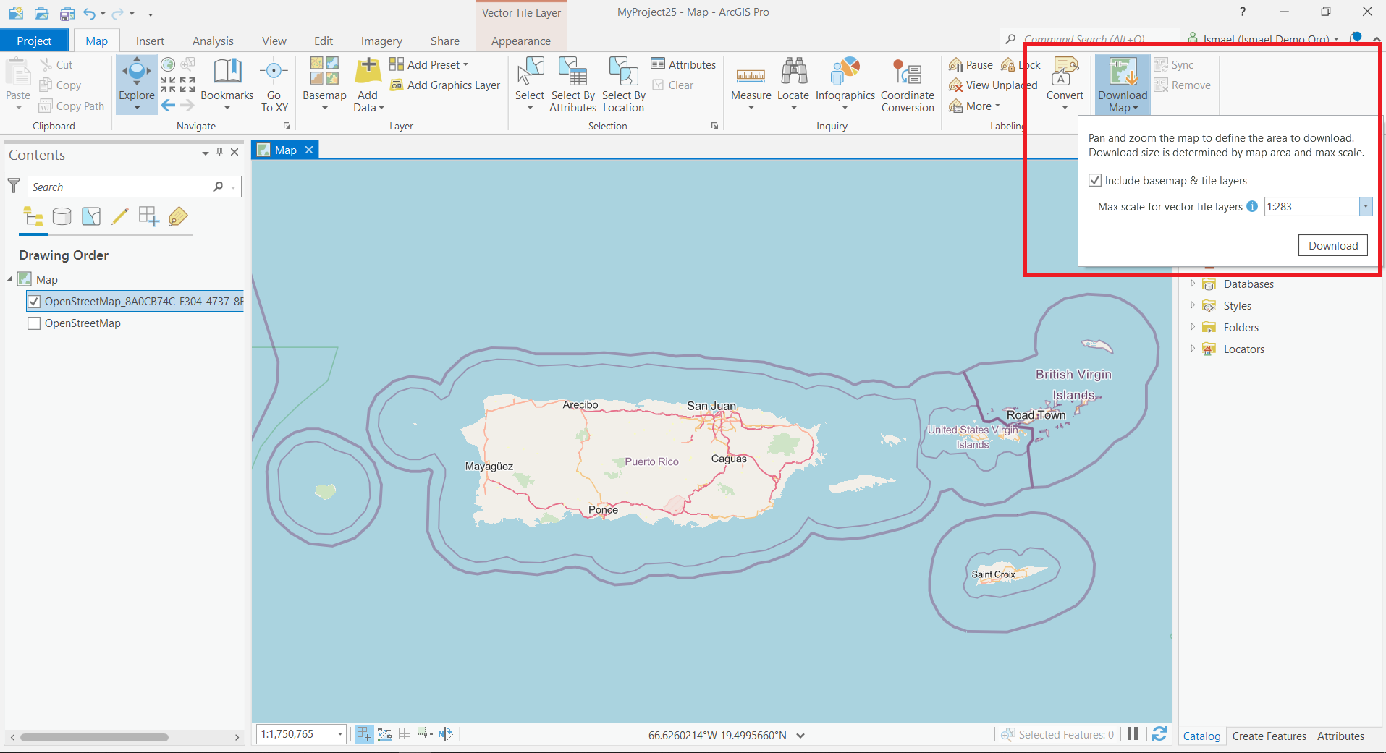This screenshot has height=753, width=1386.
Task: Switch to the Create Features pane tab
Action: click(1269, 736)
